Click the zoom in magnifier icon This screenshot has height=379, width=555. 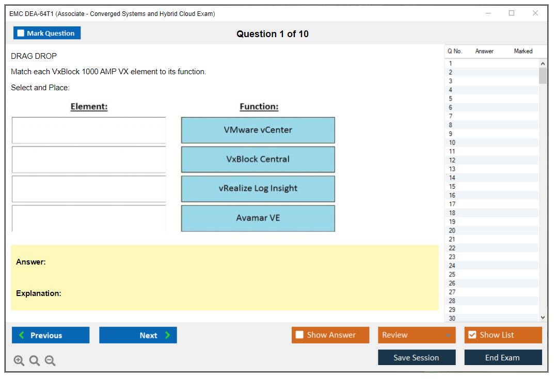click(x=19, y=361)
